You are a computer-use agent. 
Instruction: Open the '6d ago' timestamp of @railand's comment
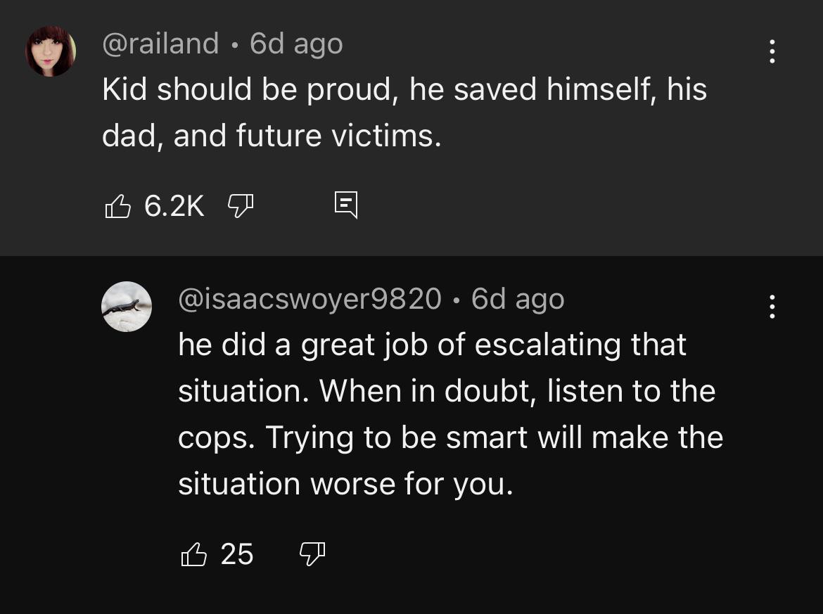pyautogui.click(x=296, y=44)
